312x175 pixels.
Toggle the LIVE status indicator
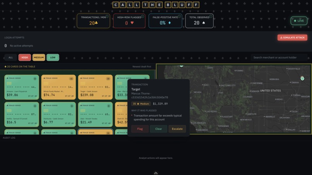coord(299,20)
